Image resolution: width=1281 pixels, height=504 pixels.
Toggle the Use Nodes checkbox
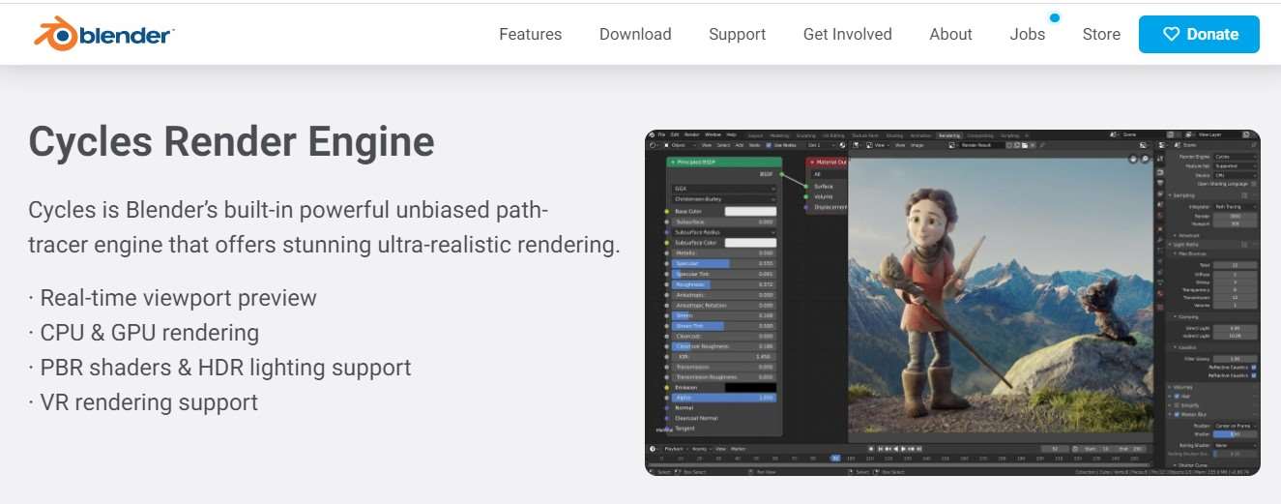coord(769,145)
